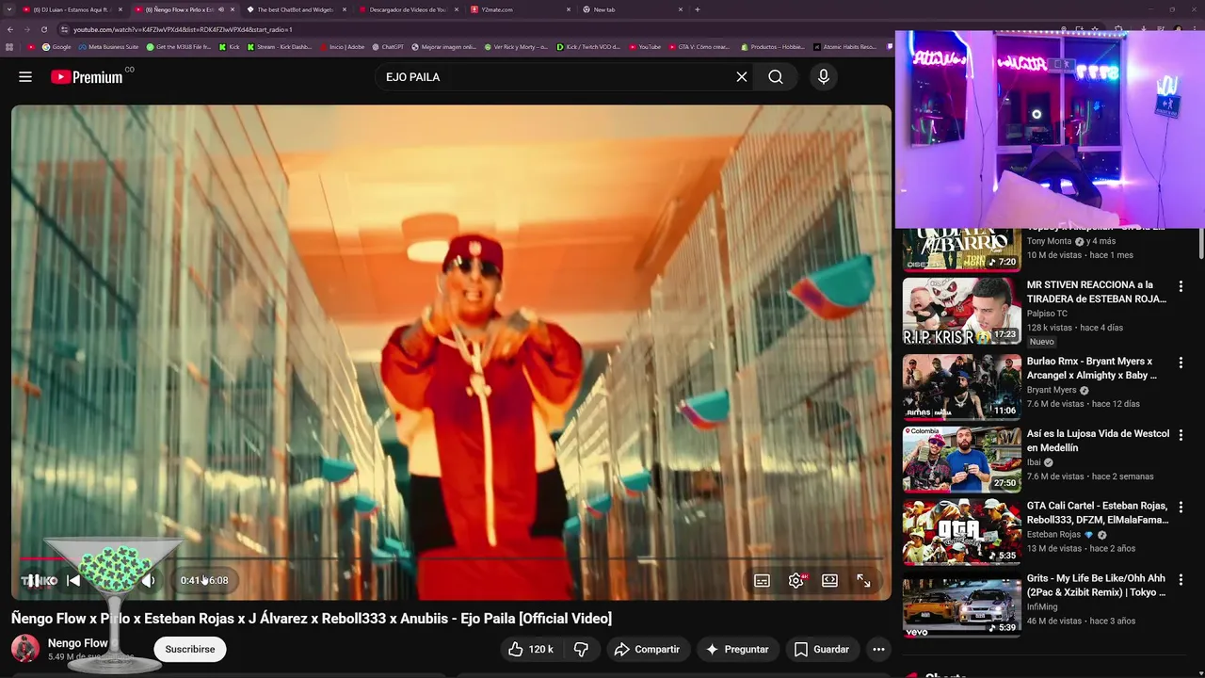Open Google bookmark
Image resolution: width=1205 pixels, height=678 pixels.
pos(57,47)
